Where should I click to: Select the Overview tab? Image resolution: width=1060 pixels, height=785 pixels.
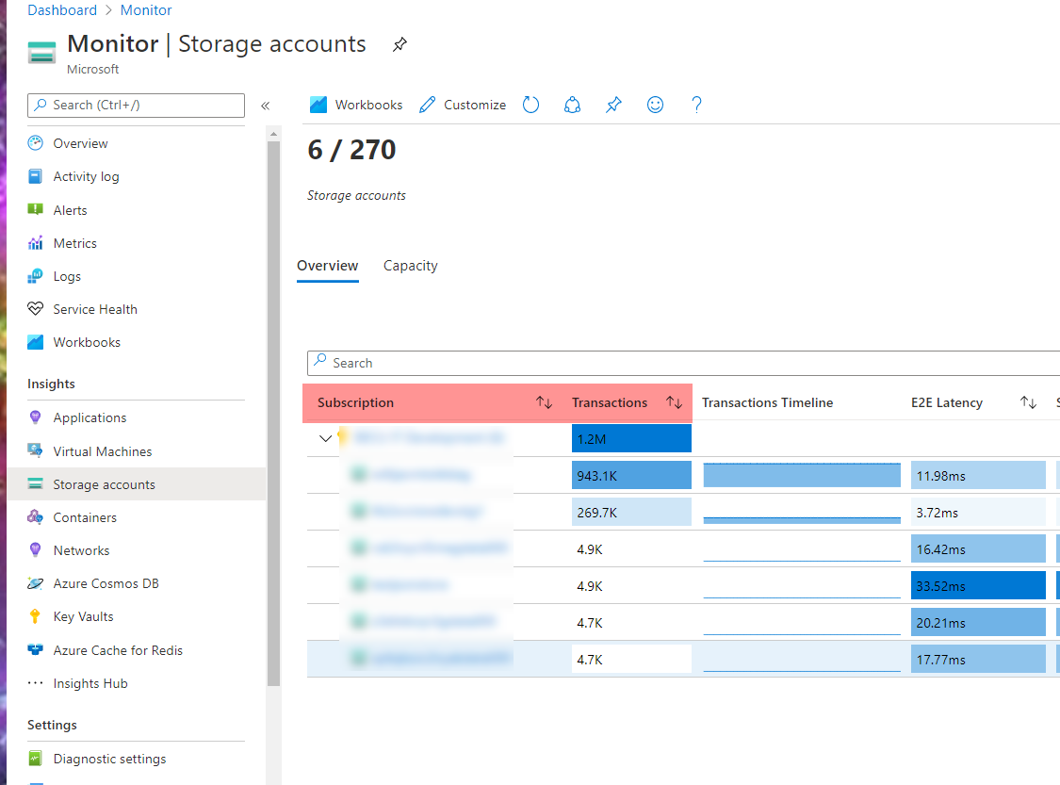click(328, 266)
